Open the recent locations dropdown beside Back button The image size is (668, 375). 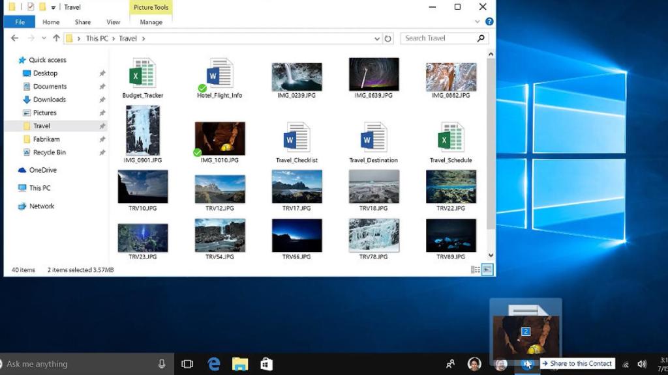[x=43, y=38]
